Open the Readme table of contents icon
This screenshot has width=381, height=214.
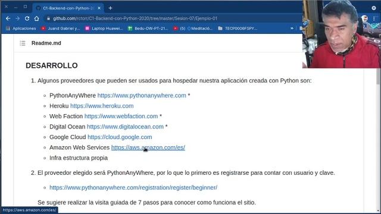click(x=23, y=43)
